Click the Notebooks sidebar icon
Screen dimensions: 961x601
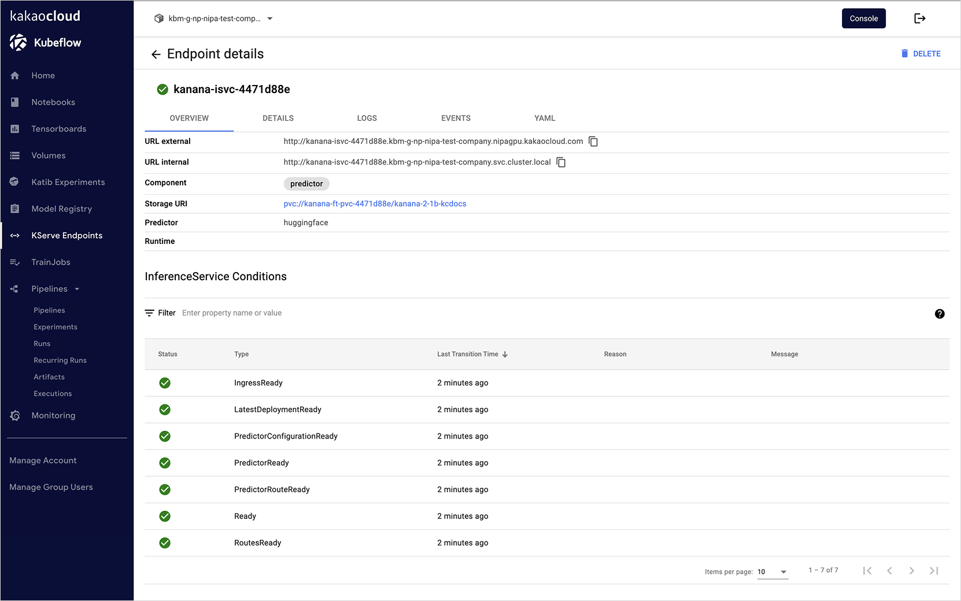pyautogui.click(x=15, y=102)
